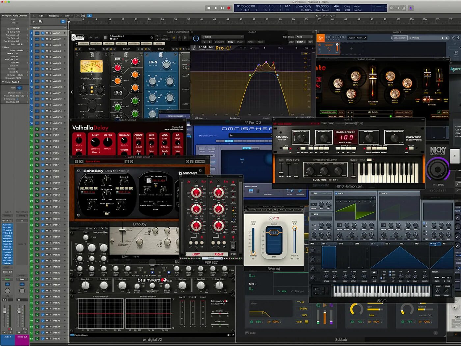Arm recording with the red Record button
The height and width of the screenshot is (346, 461).
(229, 8)
